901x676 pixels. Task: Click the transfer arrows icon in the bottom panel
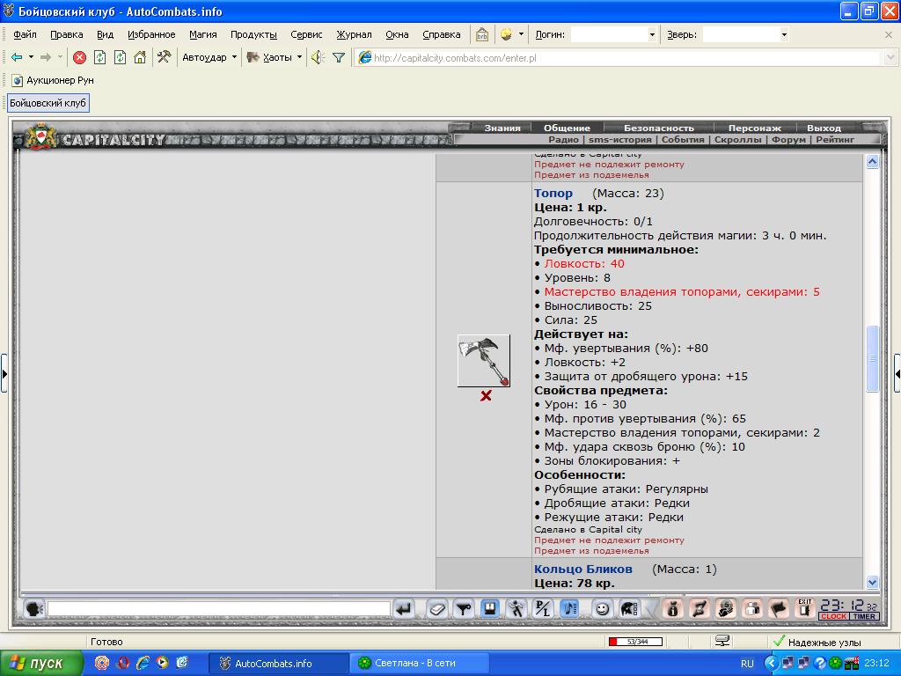[x=700, y=608]
